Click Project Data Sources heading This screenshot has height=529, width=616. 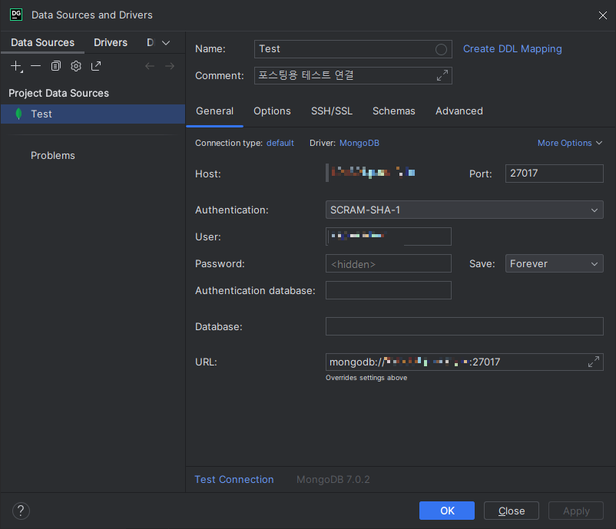pos(58,93)
